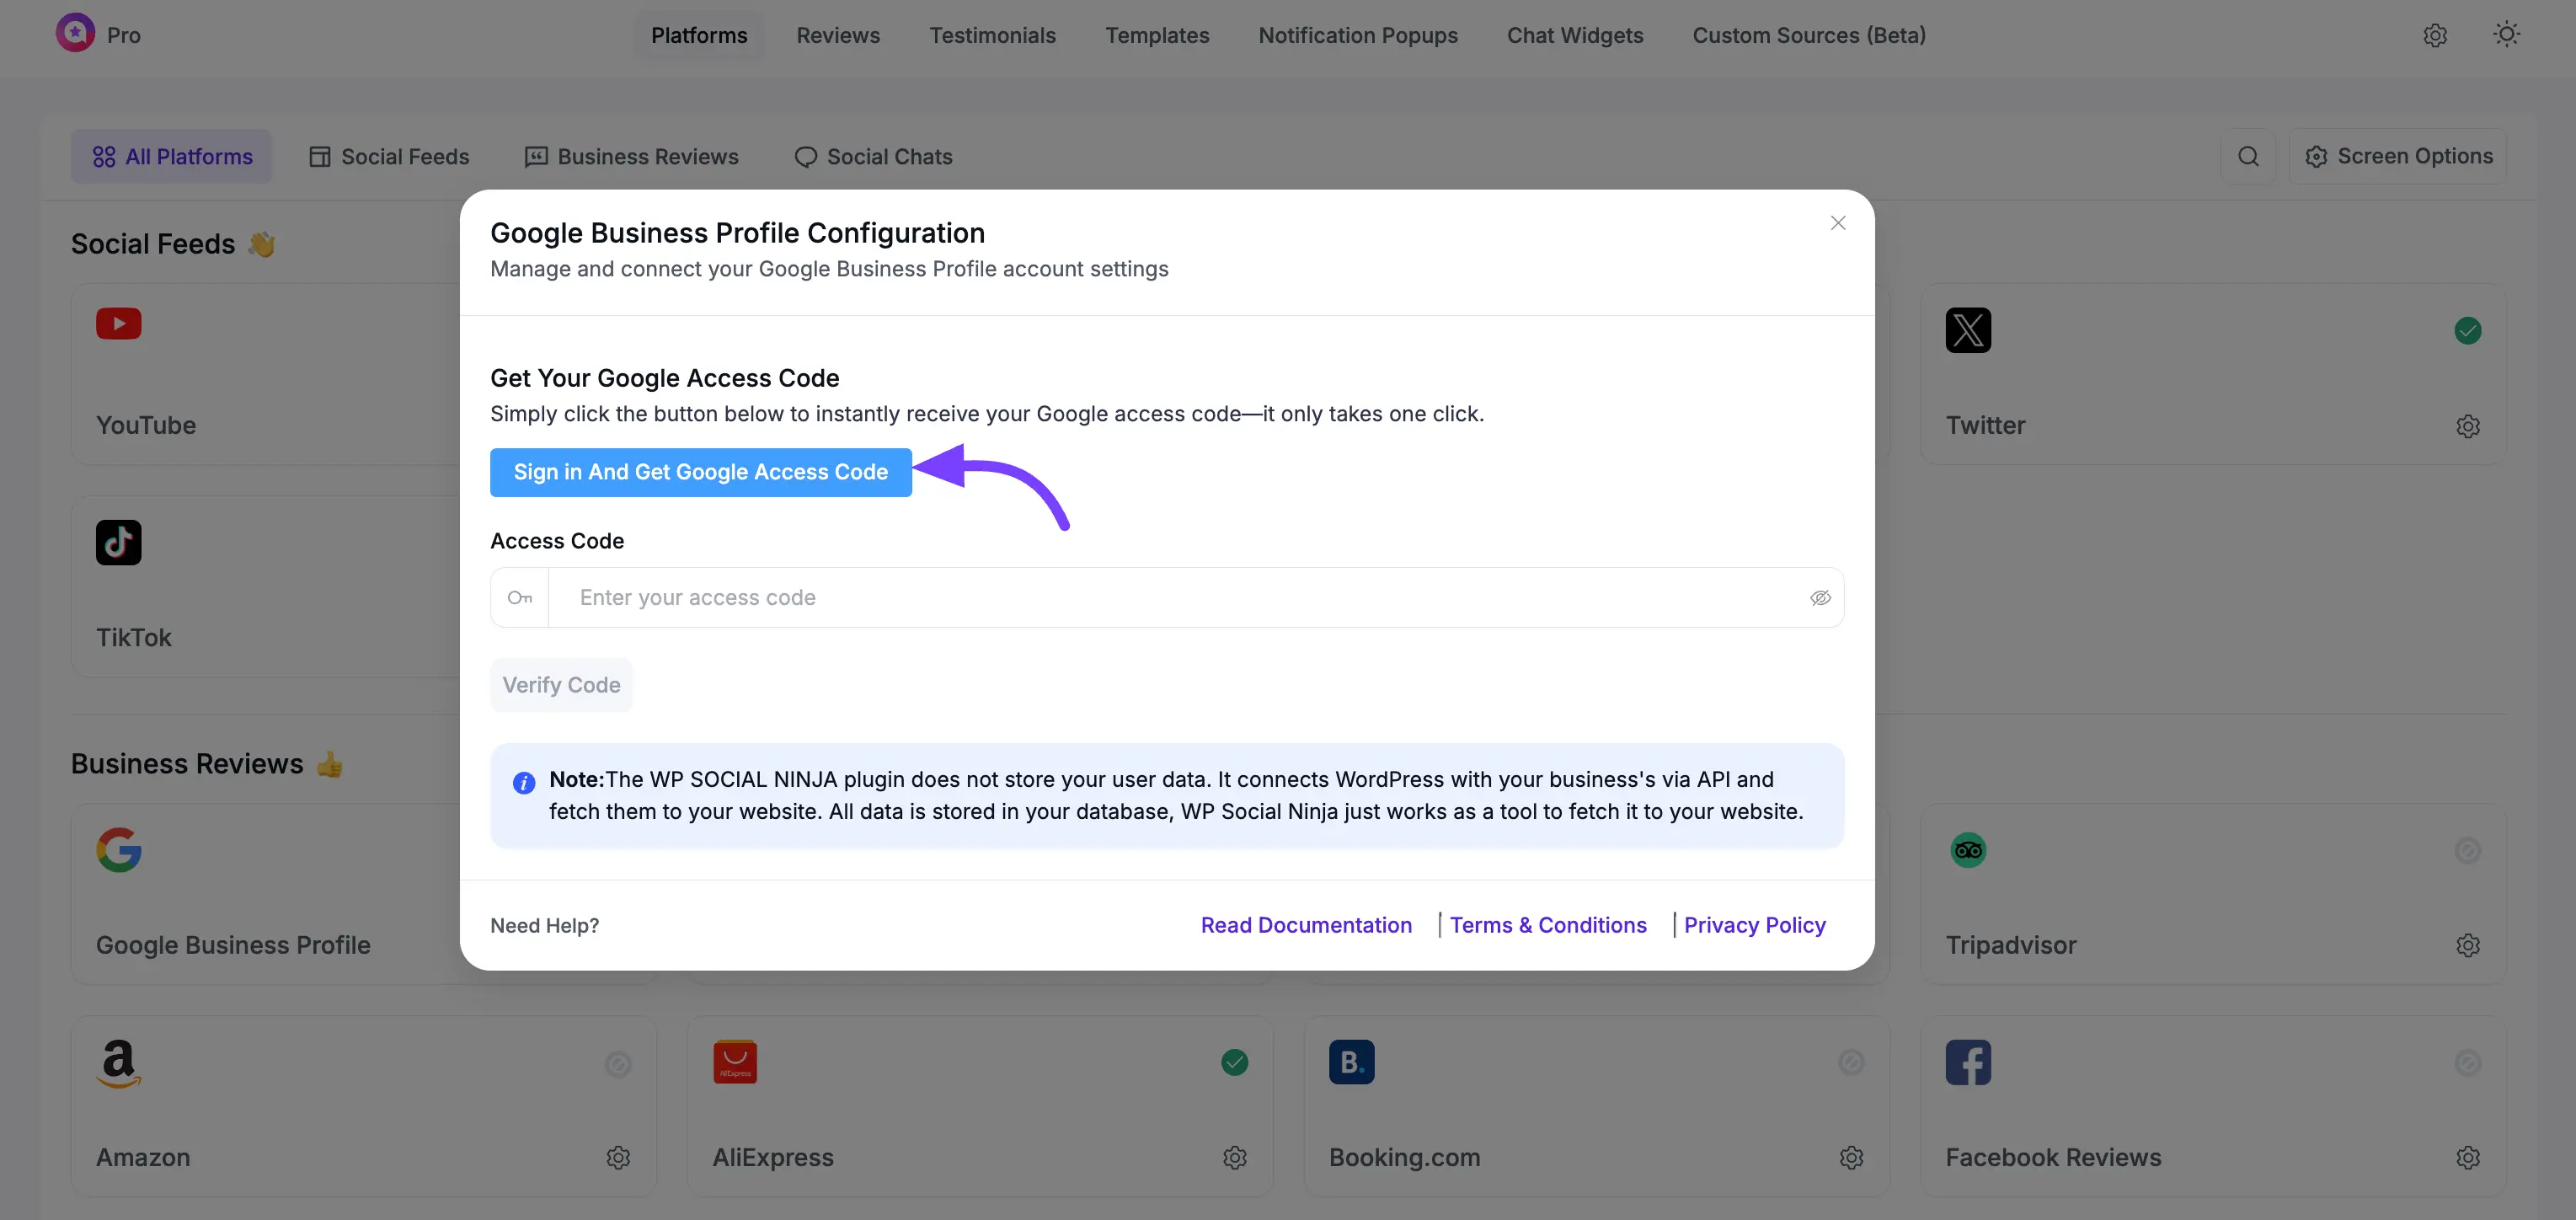
Task: Click the TikTok platform icon
Action: click(118, 542)
